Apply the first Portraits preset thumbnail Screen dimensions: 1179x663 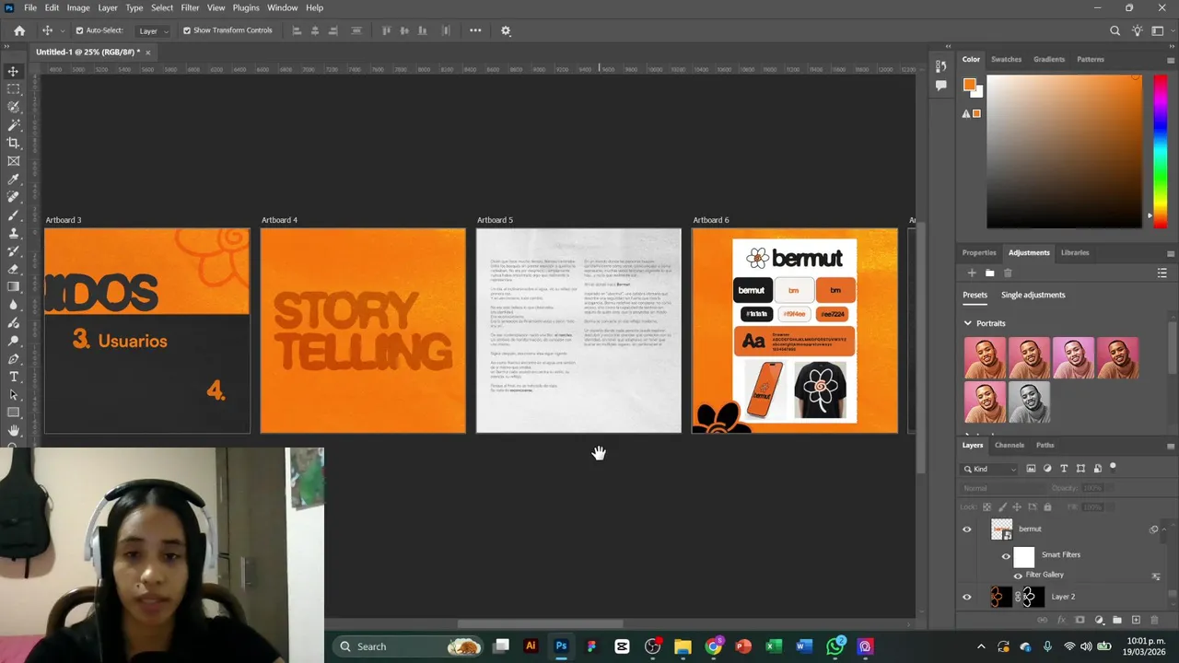(x=985, y=358)
